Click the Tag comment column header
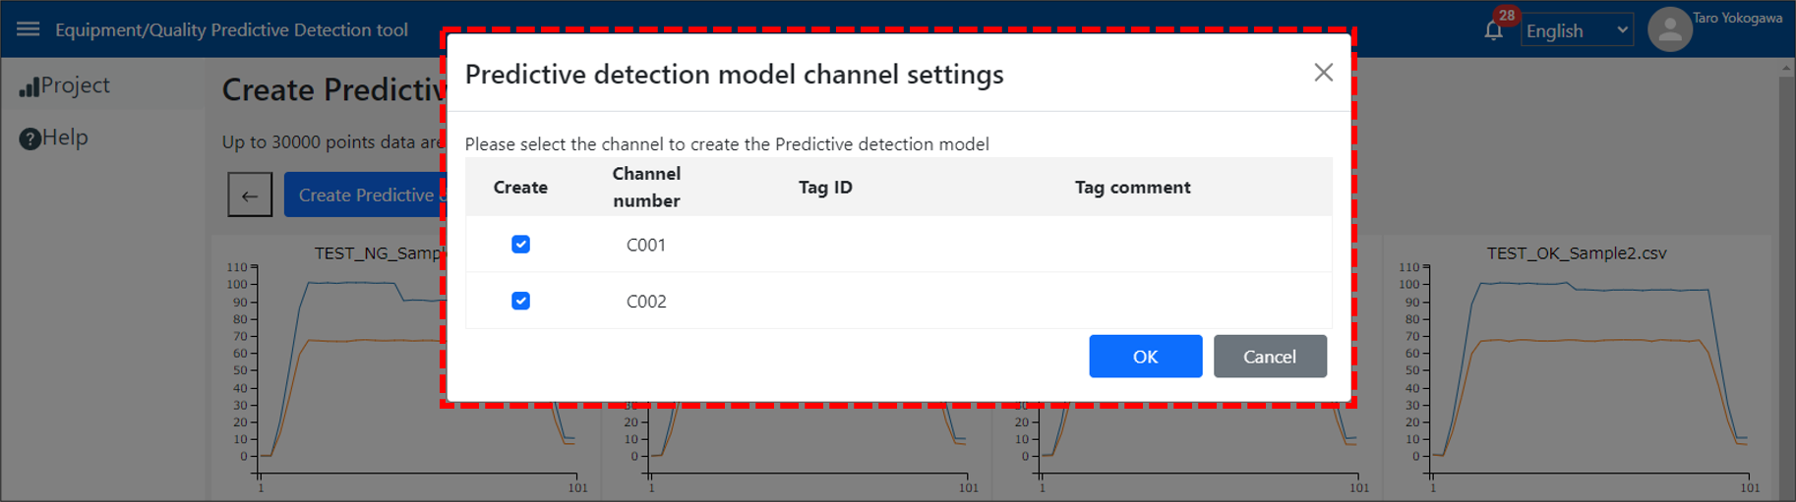 point(1132,187)
